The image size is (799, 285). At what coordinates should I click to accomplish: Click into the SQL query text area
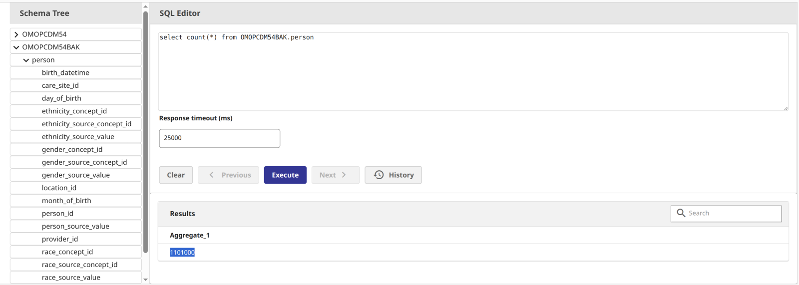[x=472, y=71]
